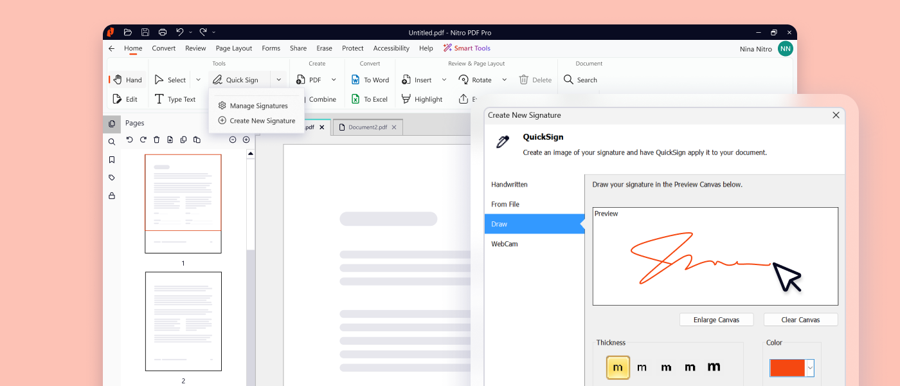The image size is (900, 386).
Task: Select the thickest pen option
Action: point(714,367)
